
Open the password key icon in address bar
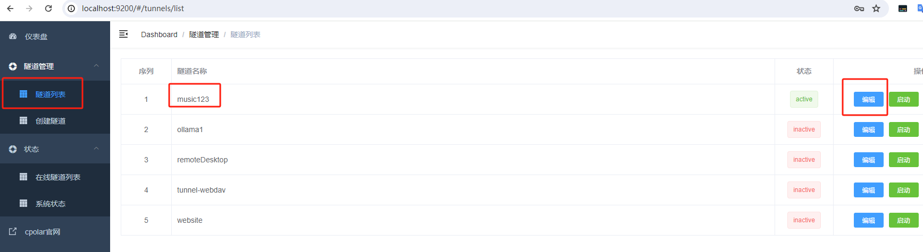coord(859,8)
